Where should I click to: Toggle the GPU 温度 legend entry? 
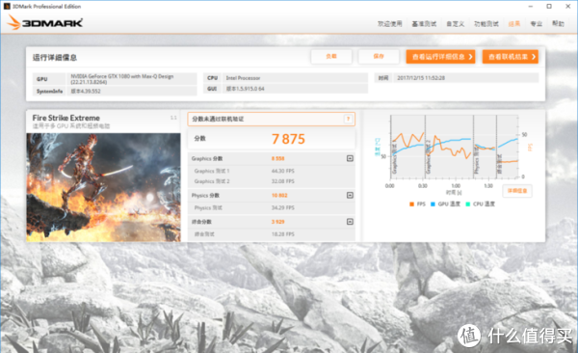point(445,204)
